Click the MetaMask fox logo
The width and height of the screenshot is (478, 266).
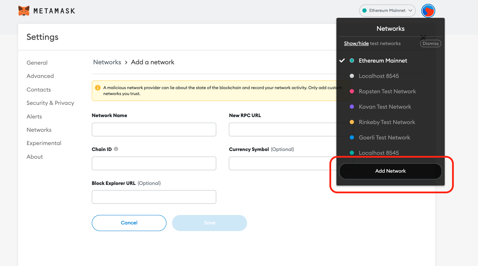click(x=24, y=11)
